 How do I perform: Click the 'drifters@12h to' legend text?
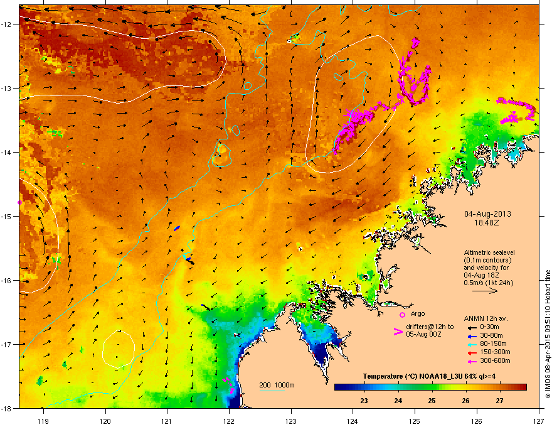click(430, 327)
